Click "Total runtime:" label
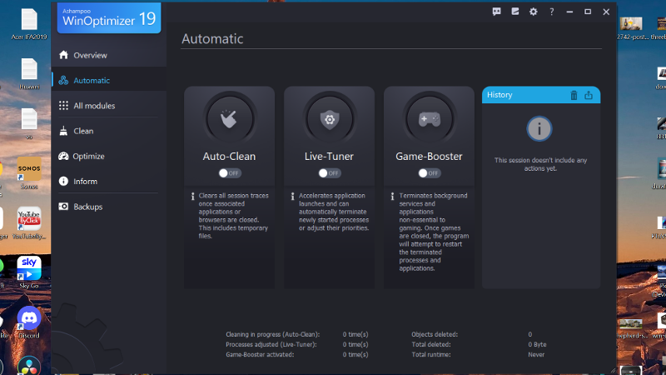666x375 pixels. click(431, 355)
